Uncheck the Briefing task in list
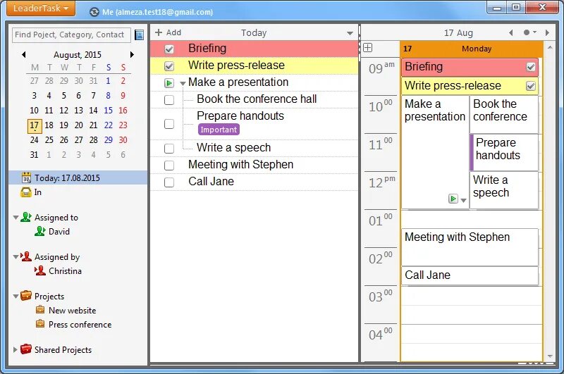Screen dimensions: 564x374 click(169, 49)
